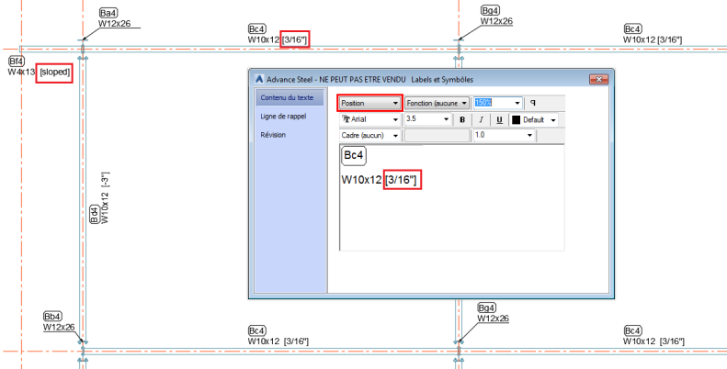This screenshot has height=369, width=727.
Task: Open the 1.0 value dropdown
Action: coord(504,135)
